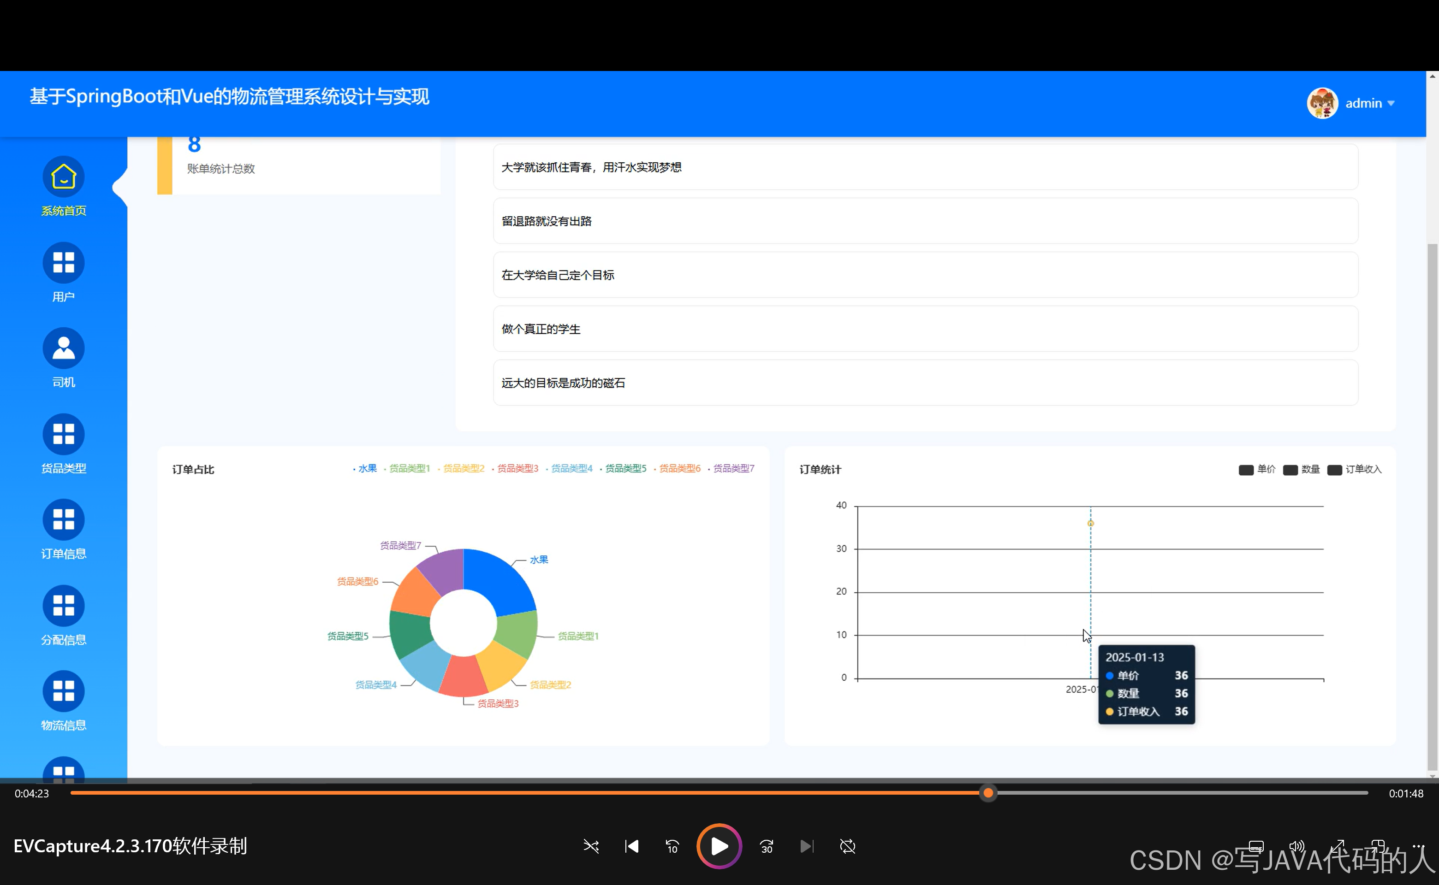Open notice 留退路就没有出路
This screenshot has width=1439, height=885.
click(925, 221)
